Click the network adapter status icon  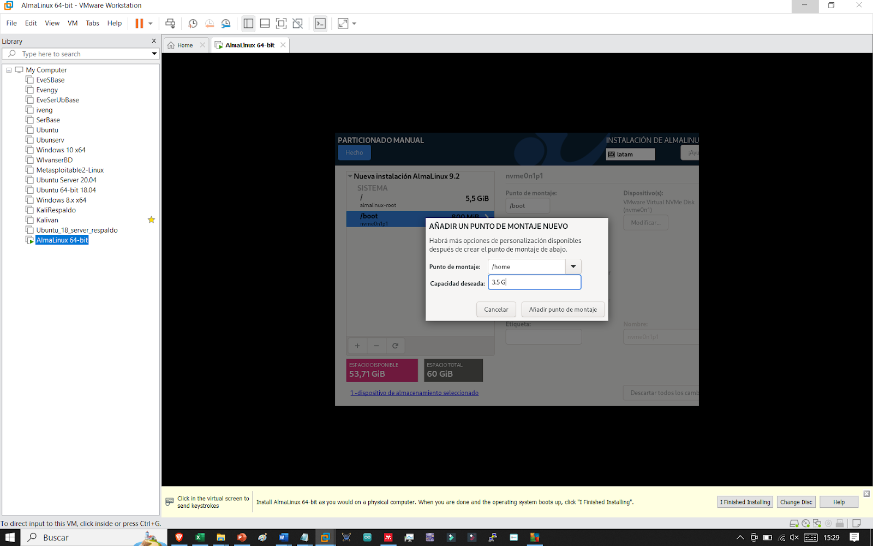tap(817, 523)
